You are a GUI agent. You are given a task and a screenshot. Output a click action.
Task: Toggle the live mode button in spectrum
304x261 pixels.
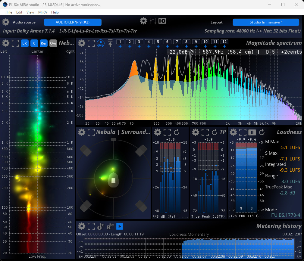point(101,43)
